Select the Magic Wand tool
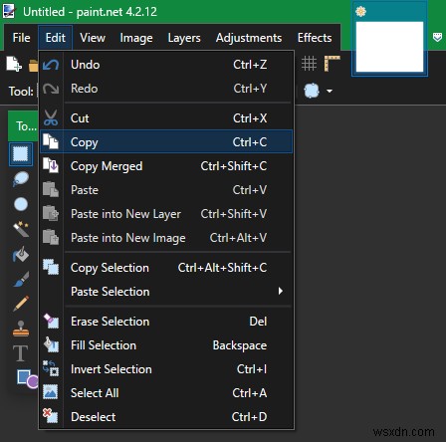446x442 pixels. coord(21,229)
